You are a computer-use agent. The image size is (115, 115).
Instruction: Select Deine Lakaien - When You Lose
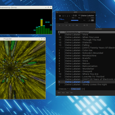pyautogui.click(x=87, y=37)
